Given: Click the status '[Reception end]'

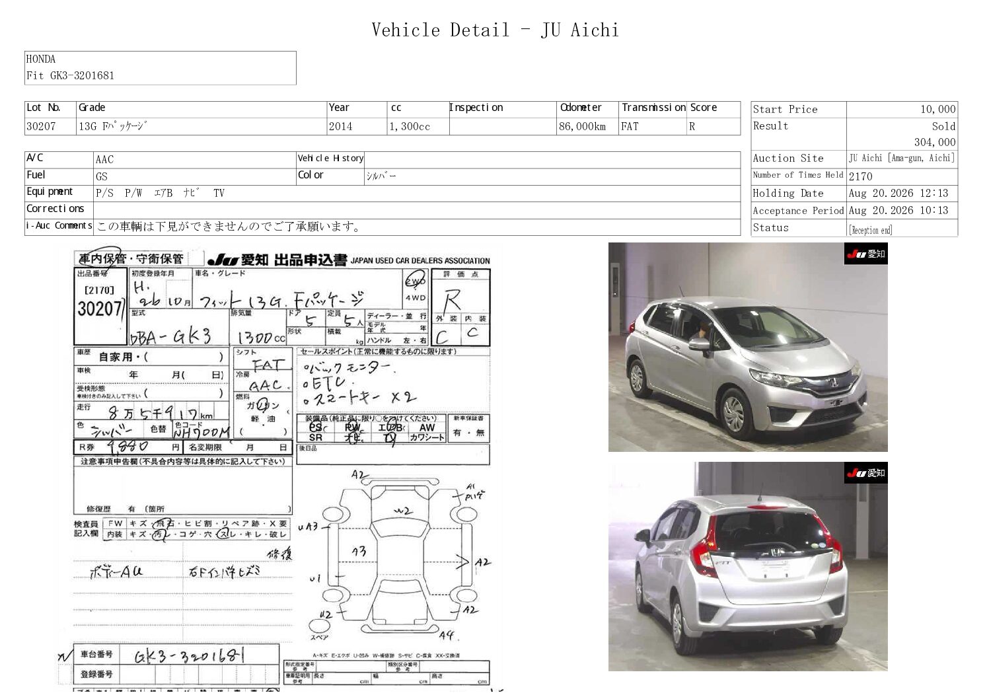Looking at the screenshot, I should [870, 230].
